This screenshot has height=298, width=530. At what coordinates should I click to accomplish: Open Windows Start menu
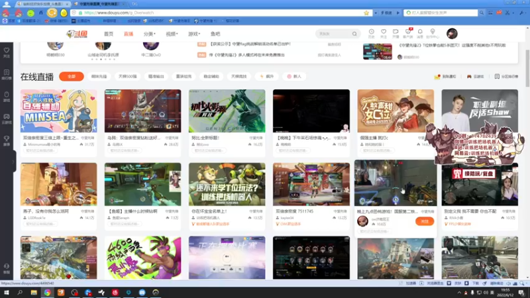point(7,292)
